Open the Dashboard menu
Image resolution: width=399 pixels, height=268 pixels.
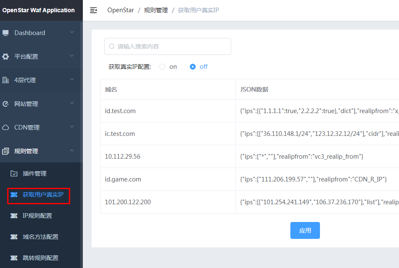(40, 33)
